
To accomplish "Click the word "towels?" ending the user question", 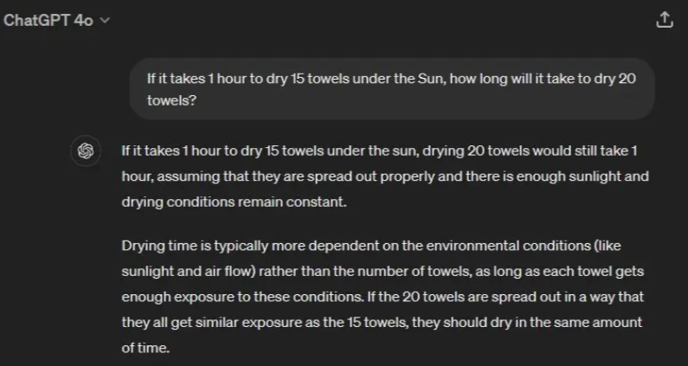I will (172, 100).
